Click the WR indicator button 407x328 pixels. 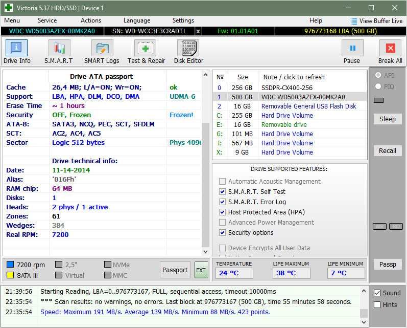click(x=380, y=227)
